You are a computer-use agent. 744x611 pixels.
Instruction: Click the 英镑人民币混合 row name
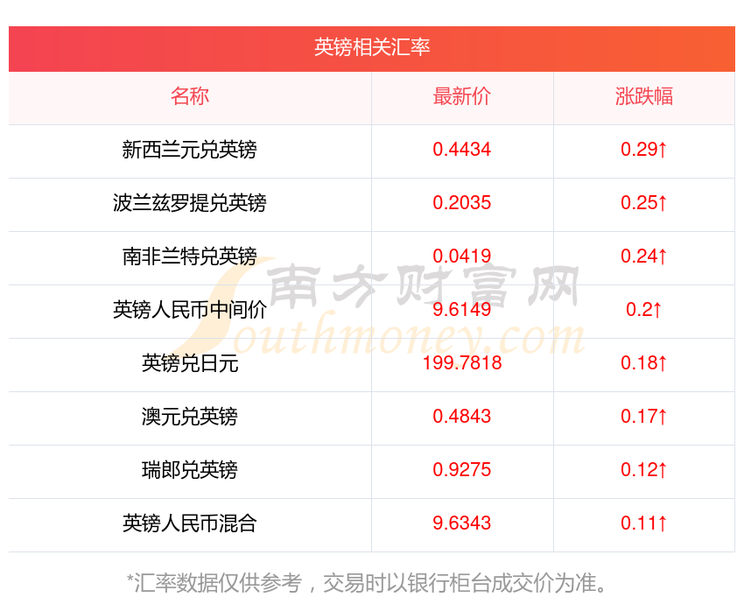pyautogui.click(x=190, y=523)
